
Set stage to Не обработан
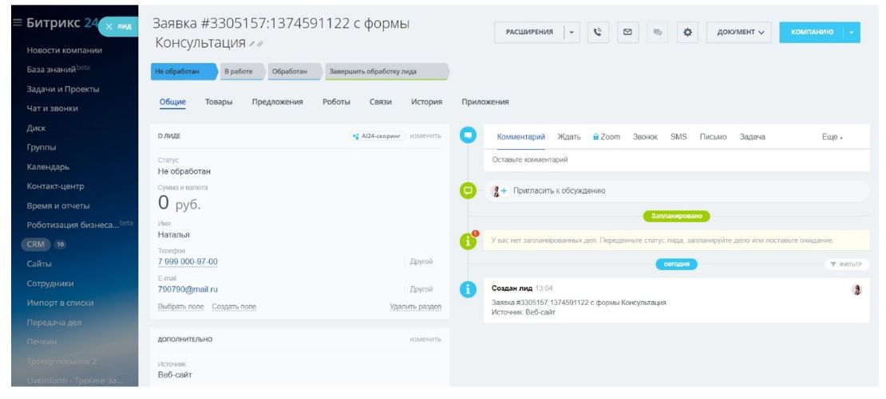[184, 72]
